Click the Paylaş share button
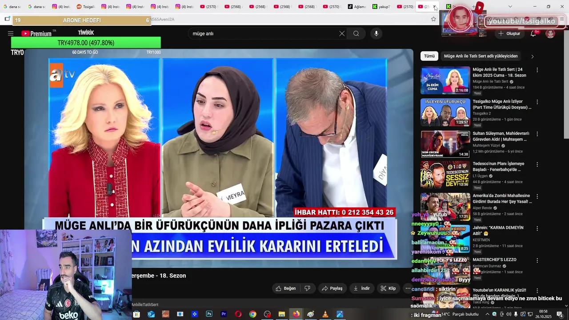Screen dimensions: 569x320 click(x=332, y=288)
